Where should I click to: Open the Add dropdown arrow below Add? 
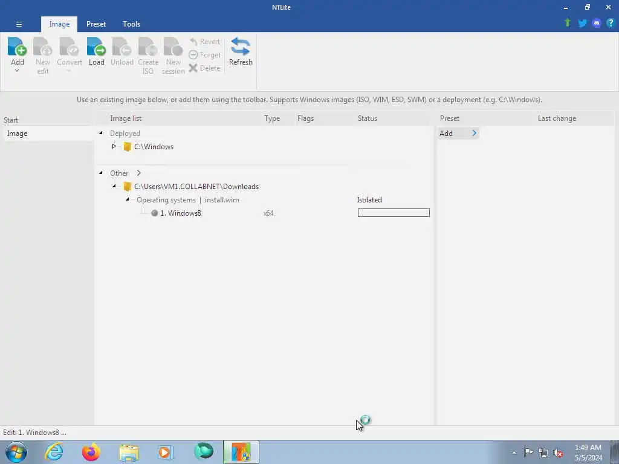tap(17, 71)
